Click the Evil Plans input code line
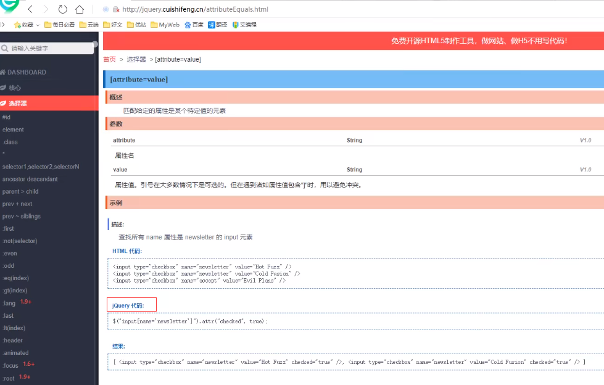 click(x=199, y=281)
